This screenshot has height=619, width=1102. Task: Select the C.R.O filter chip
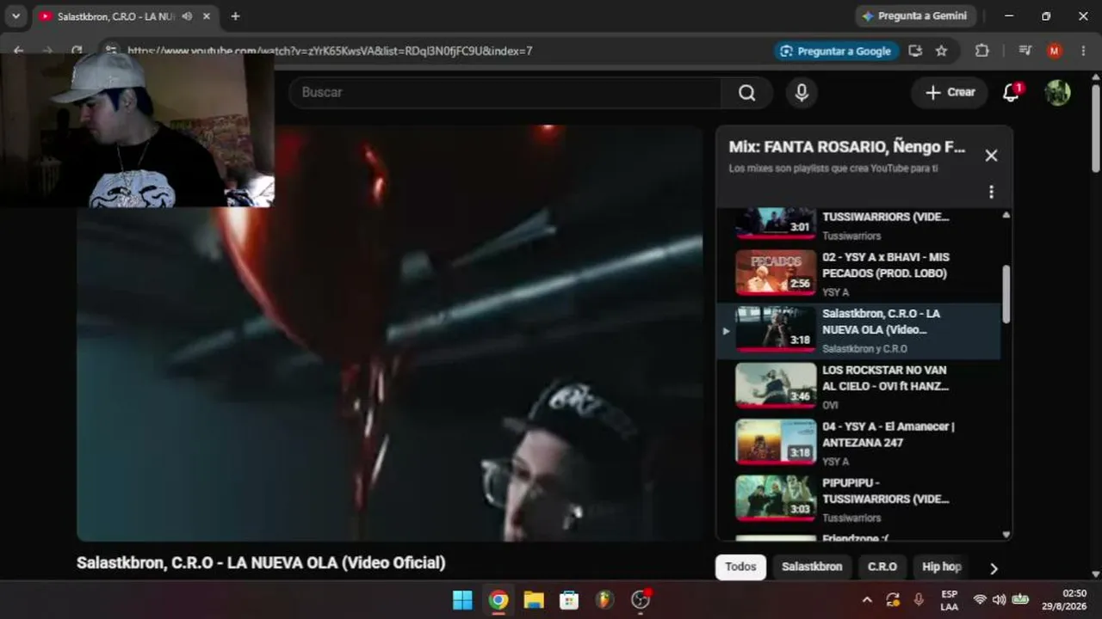(x=882, y=567)
